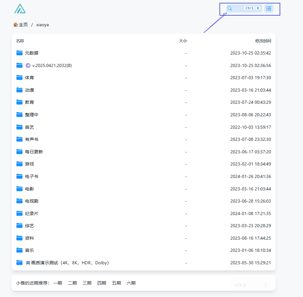This screenshot has width=303, height=297.
Task: Click the 电视剧 folder name
Action: (x=32, y=201)
